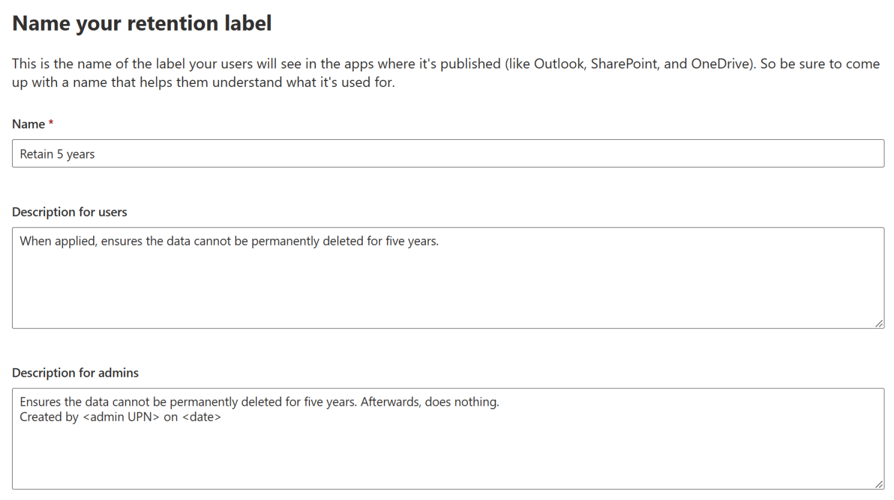Grab the resize handle of users description box
894x500 pixels.
(x=879, y=324)
